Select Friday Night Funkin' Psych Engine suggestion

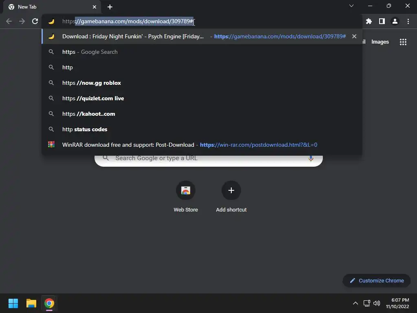[202, 36]
